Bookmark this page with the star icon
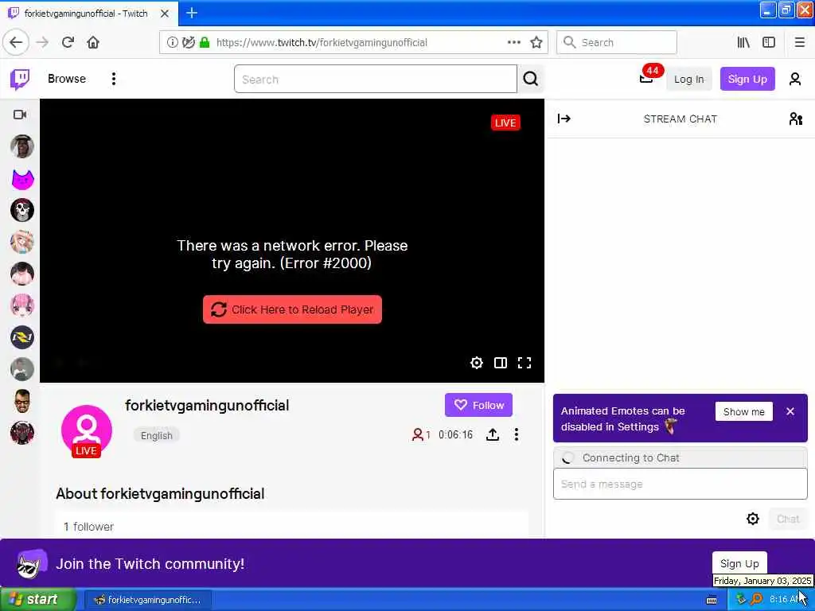 click(x=536, y=43)
